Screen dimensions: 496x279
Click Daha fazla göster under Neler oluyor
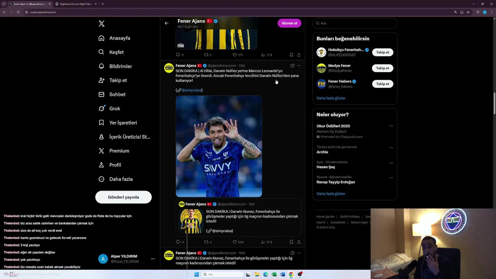331,194
